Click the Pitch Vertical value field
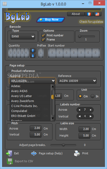Viewport: 107px width, 169px height. 35,135
